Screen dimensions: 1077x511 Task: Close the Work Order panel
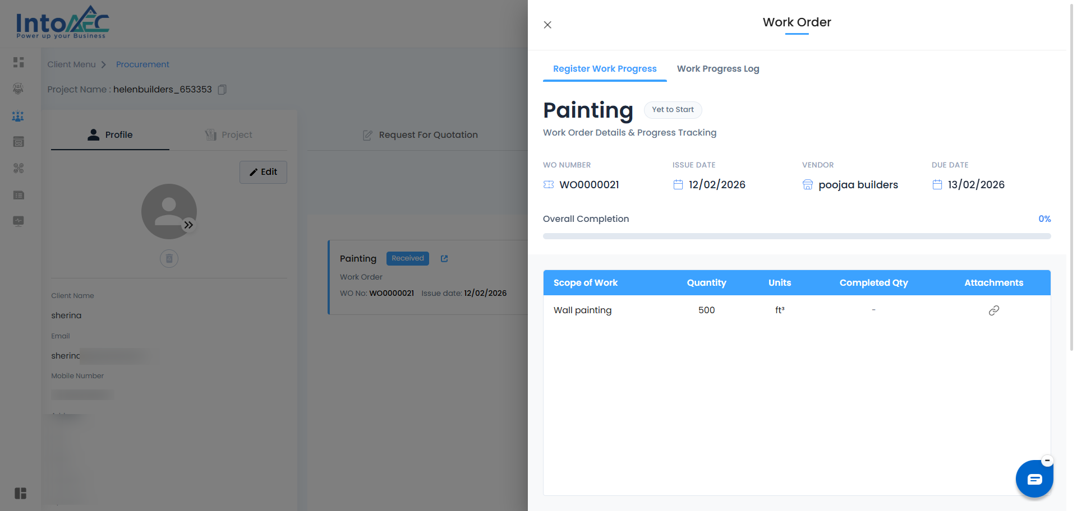[x=547, y=25]
